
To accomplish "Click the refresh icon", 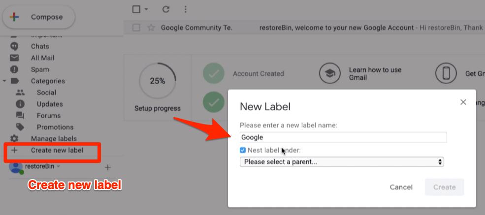I will click(166, 9).
